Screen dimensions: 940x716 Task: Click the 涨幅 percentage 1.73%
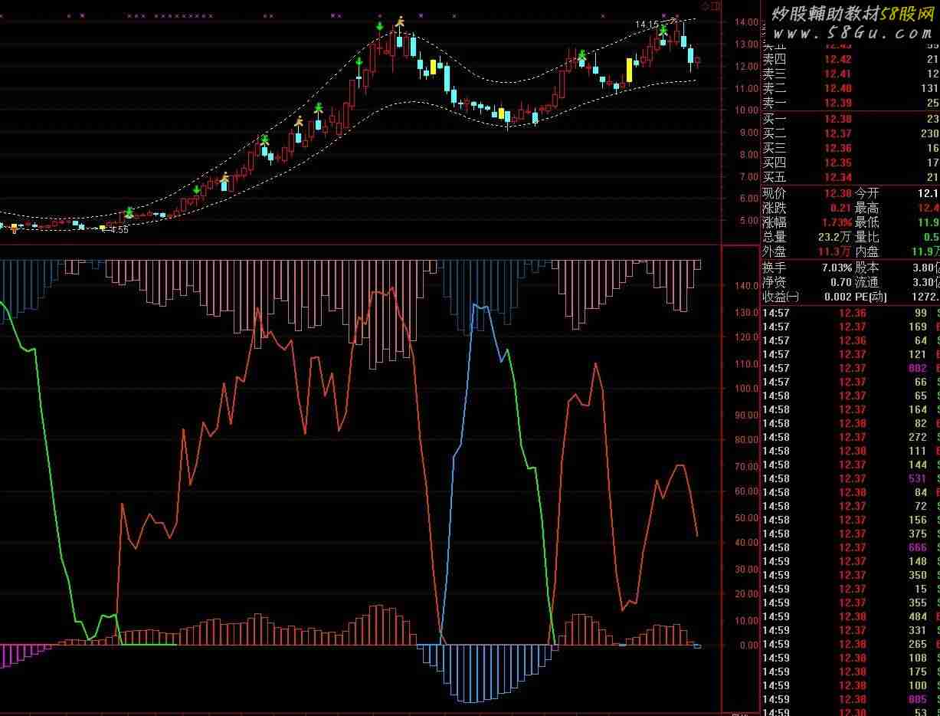point(837,222)
